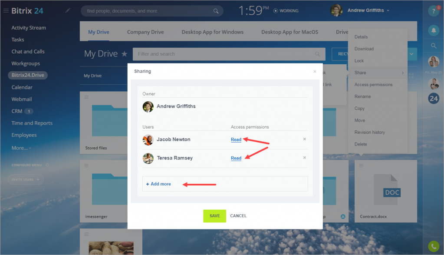Image resolution: width=444 pixels, height=255 pixels.
Task: Open Time and Reports in sidebar
Action: click(x=32, y=123)
